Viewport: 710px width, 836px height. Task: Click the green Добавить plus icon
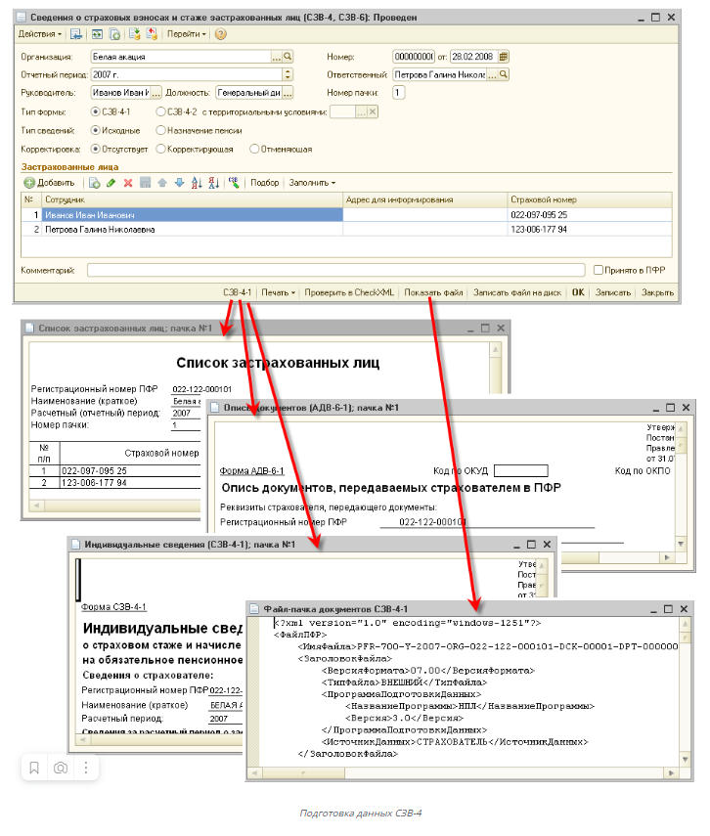pyautogui.click(x=29, y=183)
